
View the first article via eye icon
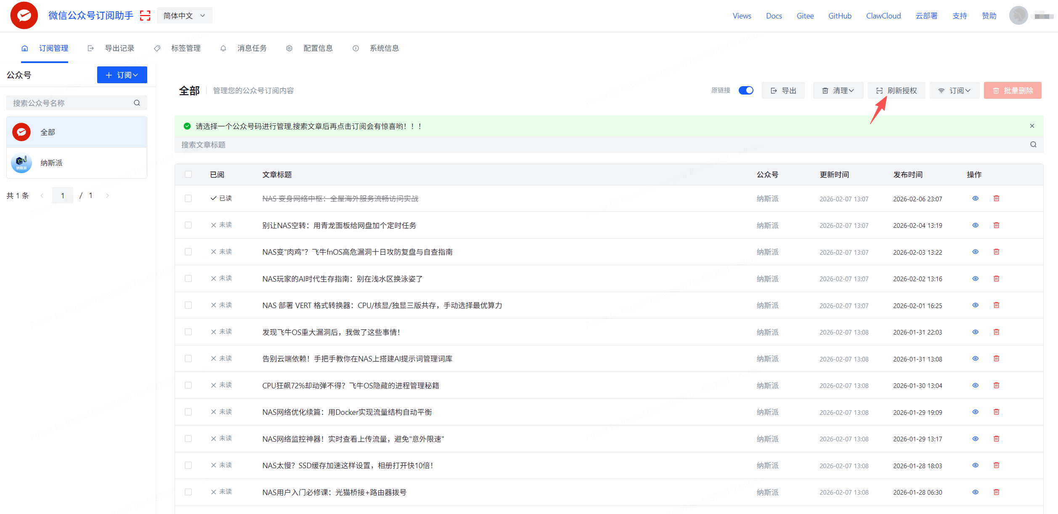coord(975,198)
